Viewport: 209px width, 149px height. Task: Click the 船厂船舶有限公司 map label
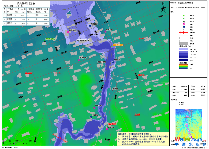click(x=83, y=40)
